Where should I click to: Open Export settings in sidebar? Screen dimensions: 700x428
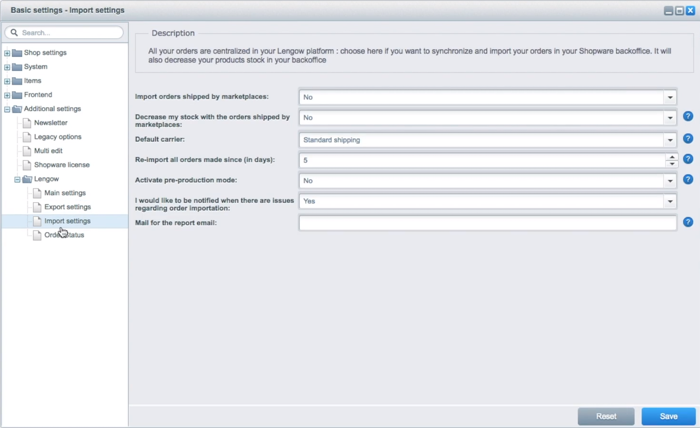(x=67, y=207)
